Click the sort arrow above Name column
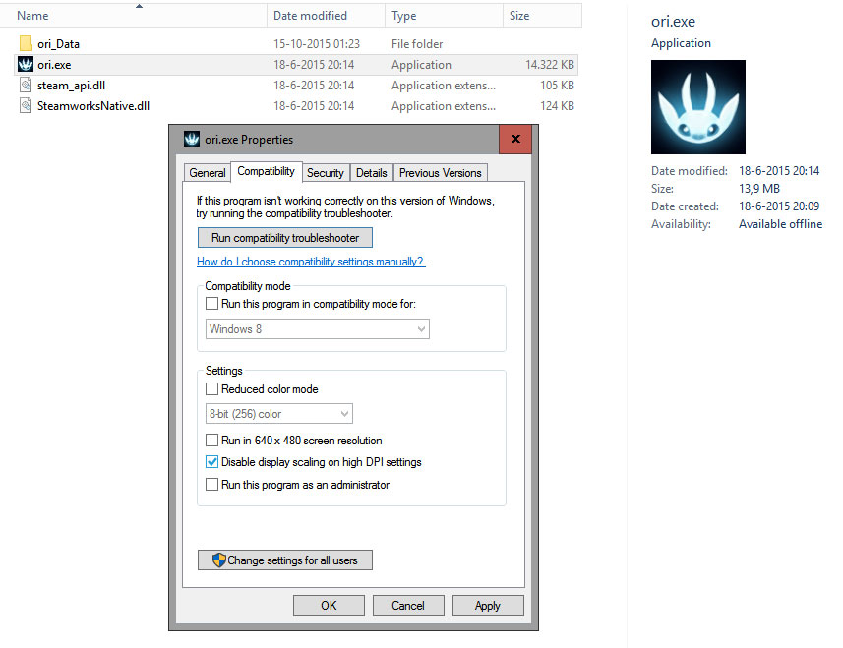The width and height of the screenshot is (843, 648). coord(139,6)
